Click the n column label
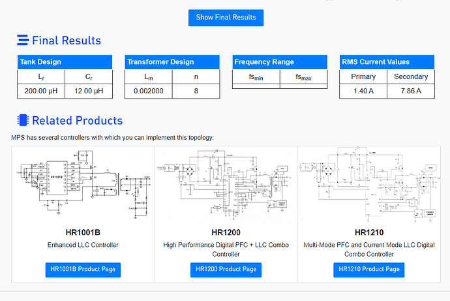This screenshot has width=450, height=301. pyautogui.click(x=196, y=76)
